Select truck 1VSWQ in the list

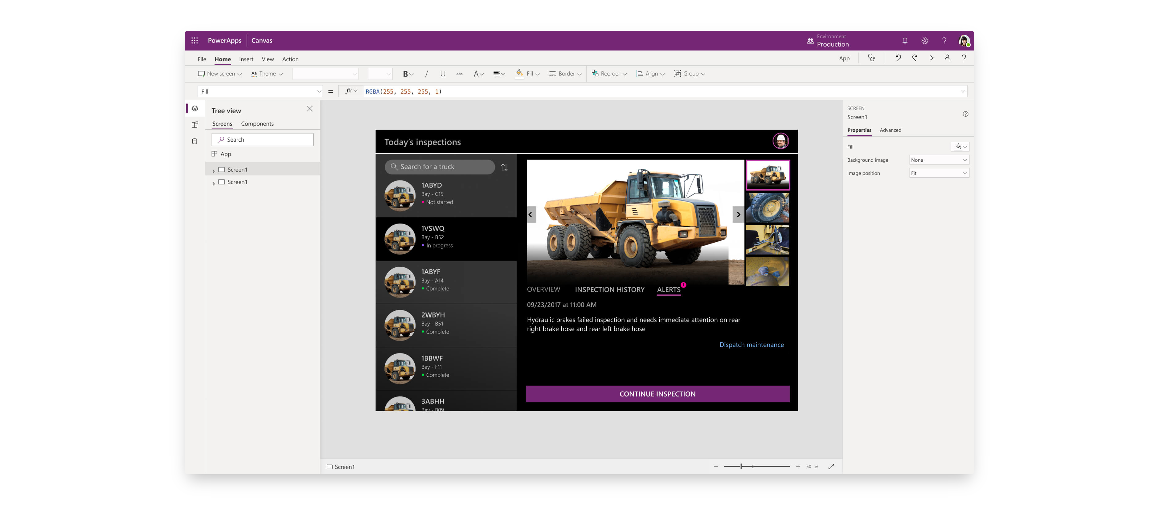(446, 239)
